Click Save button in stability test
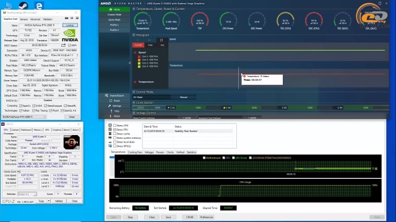This screenshot has height=222, width=396. coord(168,217)
